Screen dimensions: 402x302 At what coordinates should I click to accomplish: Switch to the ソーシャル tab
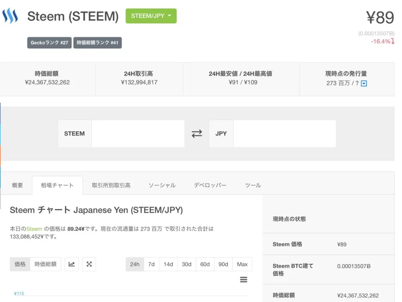point(162,185)
